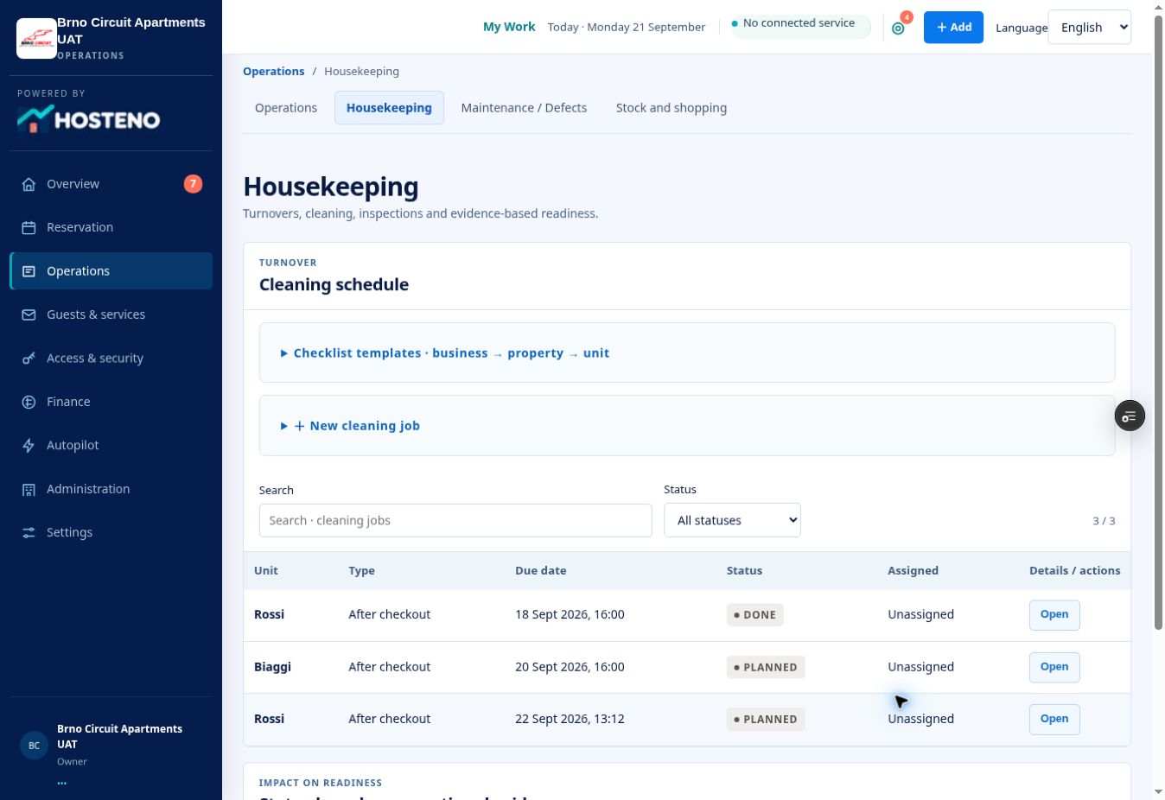This screenshot has height=800, width=1165.
Task: Click the 22 Sept 2026, 13:12 due date
Action: pyautogui.click(x=570, y=719)
